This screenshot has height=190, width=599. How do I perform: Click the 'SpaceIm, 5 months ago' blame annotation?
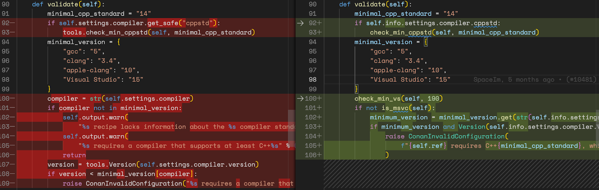[514, 80]
